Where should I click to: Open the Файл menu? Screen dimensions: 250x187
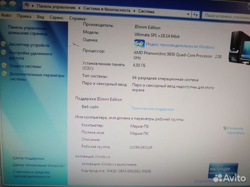tap(6, 16)
